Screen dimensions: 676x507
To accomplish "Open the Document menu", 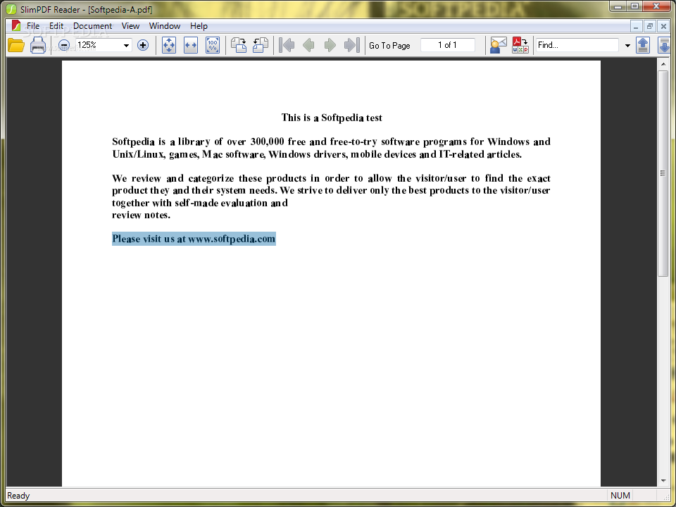I will tap(92, 26).
